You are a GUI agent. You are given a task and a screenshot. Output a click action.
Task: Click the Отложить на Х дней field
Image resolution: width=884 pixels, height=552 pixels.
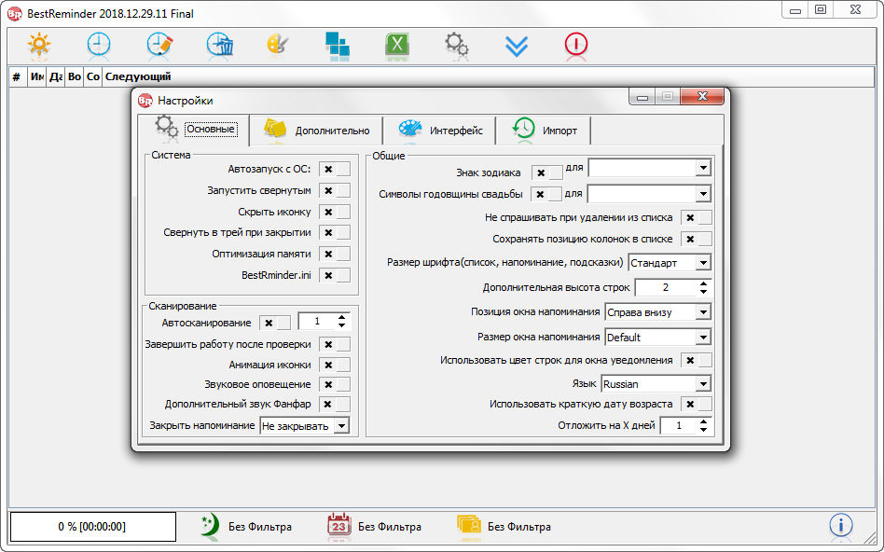pos(679,425)
